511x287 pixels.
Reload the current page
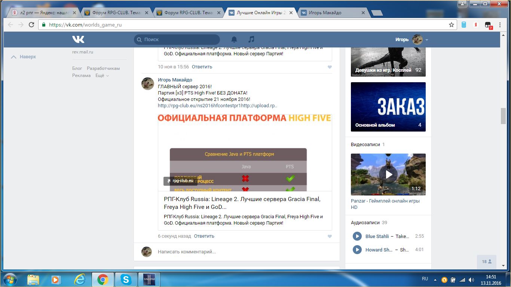tap(31, 25)
